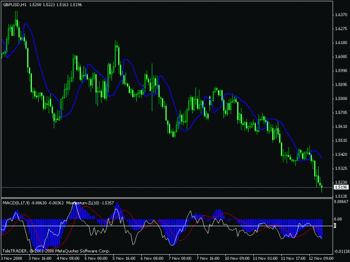Click the TeleTRADER MetaQuotes copyright text
The image size is (350, 262).
[56, 251]
